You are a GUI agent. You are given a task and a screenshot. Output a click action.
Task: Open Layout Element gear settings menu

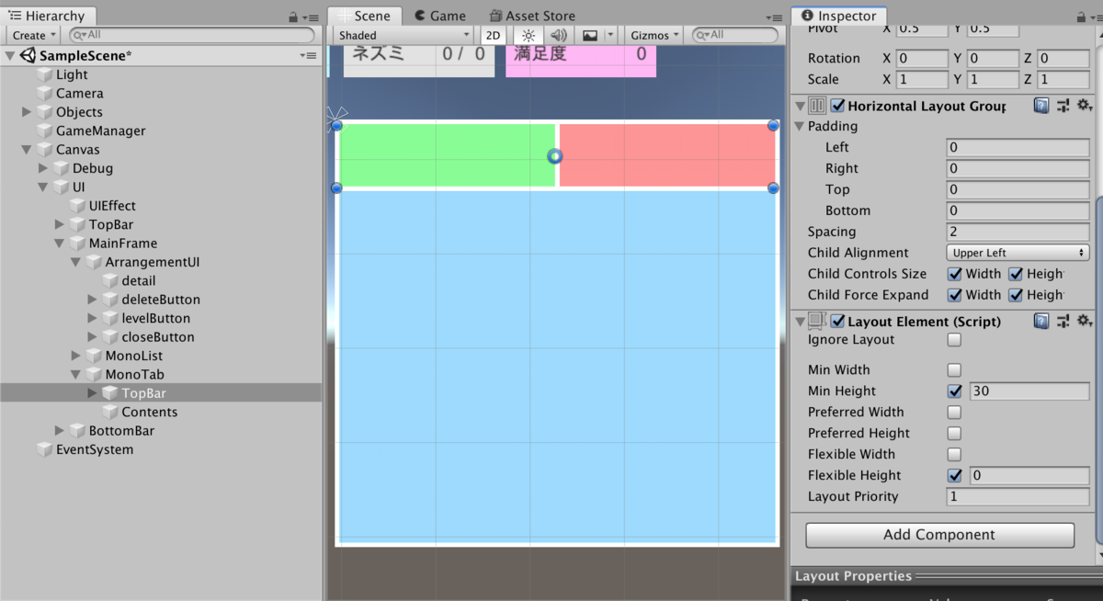[1084, 321]
